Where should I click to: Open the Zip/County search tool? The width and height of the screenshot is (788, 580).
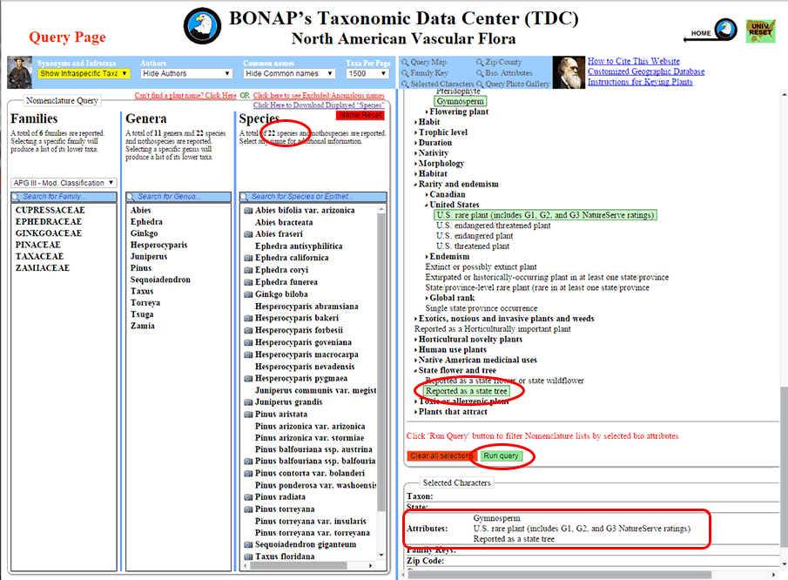[x=503, y=63]
